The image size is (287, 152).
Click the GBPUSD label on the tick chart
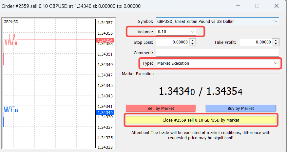point(11,22)
